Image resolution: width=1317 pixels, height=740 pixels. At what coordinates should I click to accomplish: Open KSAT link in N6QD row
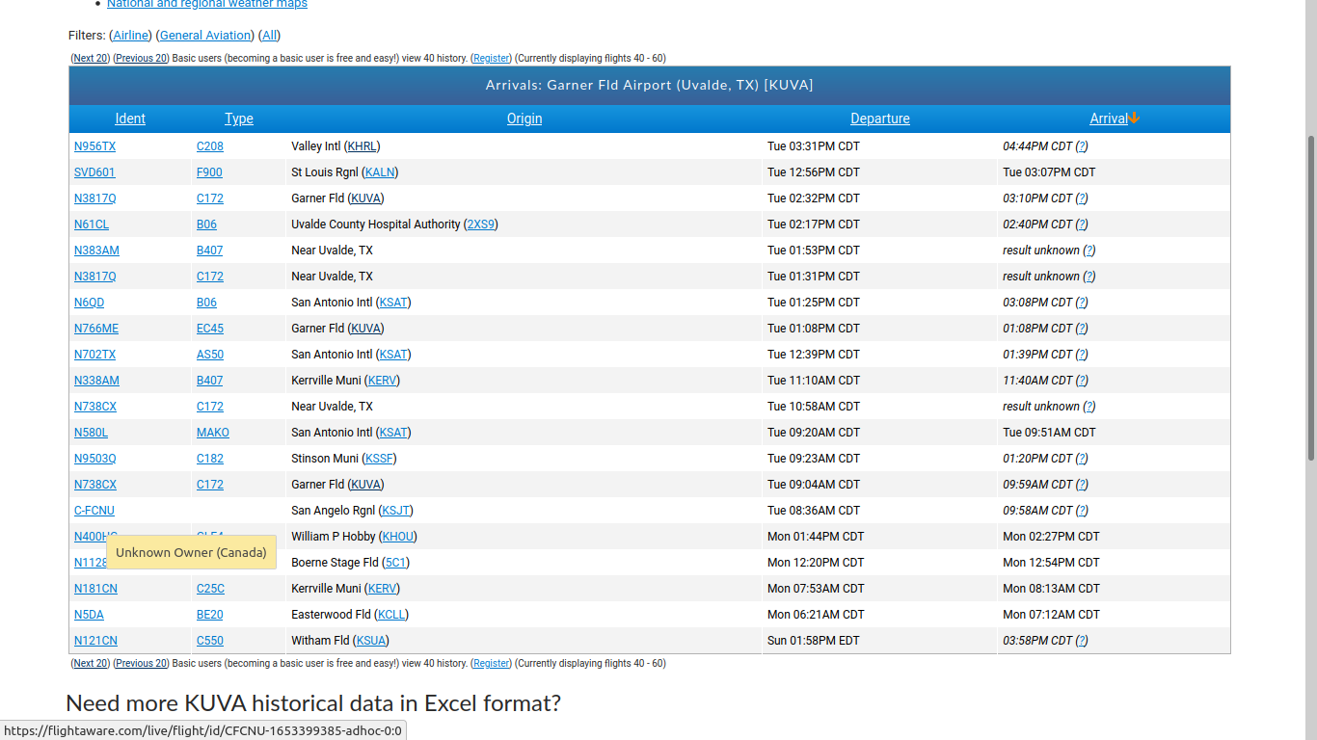(393, 303)
